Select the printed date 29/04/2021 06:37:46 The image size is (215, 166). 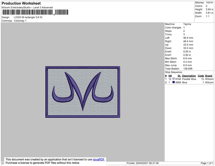(x=147, y=163)
